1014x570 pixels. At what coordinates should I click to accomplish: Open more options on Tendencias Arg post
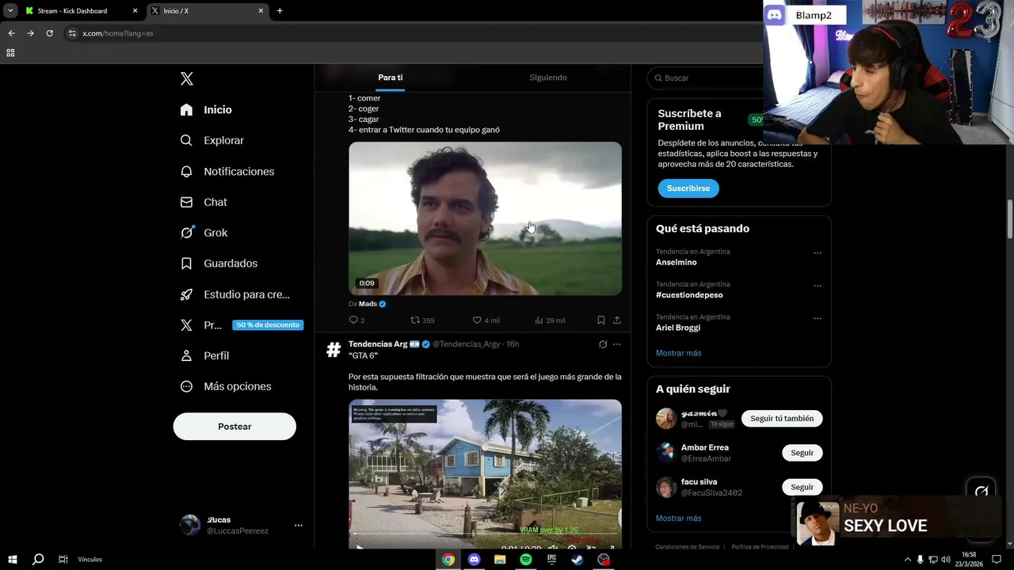coord(617,344)
